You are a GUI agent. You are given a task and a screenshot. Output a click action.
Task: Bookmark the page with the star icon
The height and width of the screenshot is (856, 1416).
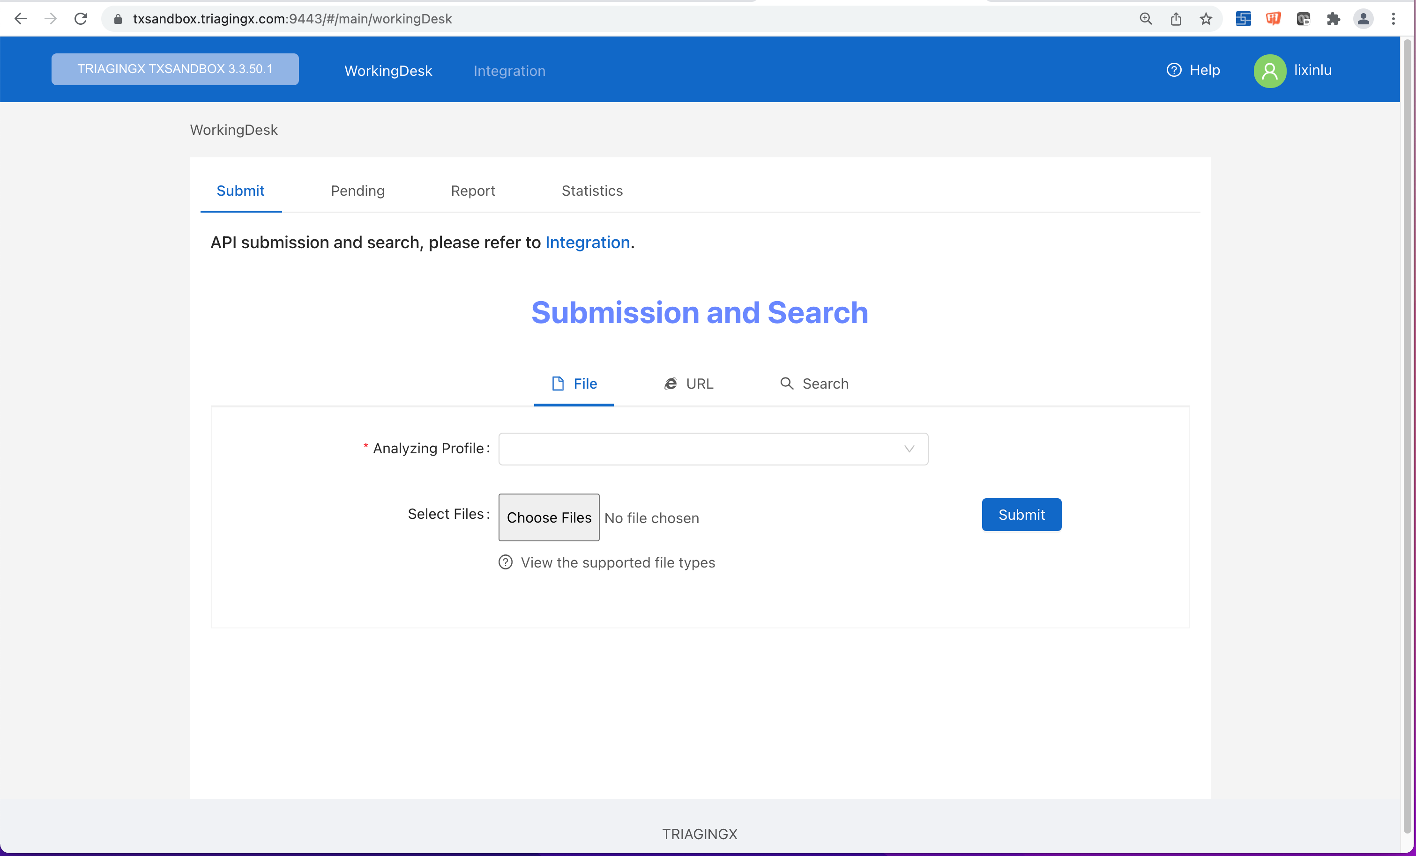(1206, 19)
